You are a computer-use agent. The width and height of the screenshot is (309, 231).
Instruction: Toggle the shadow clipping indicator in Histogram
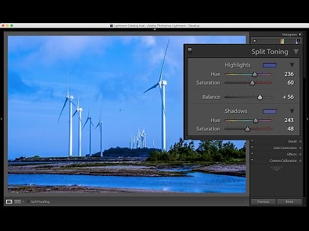[x=254, y=40]
